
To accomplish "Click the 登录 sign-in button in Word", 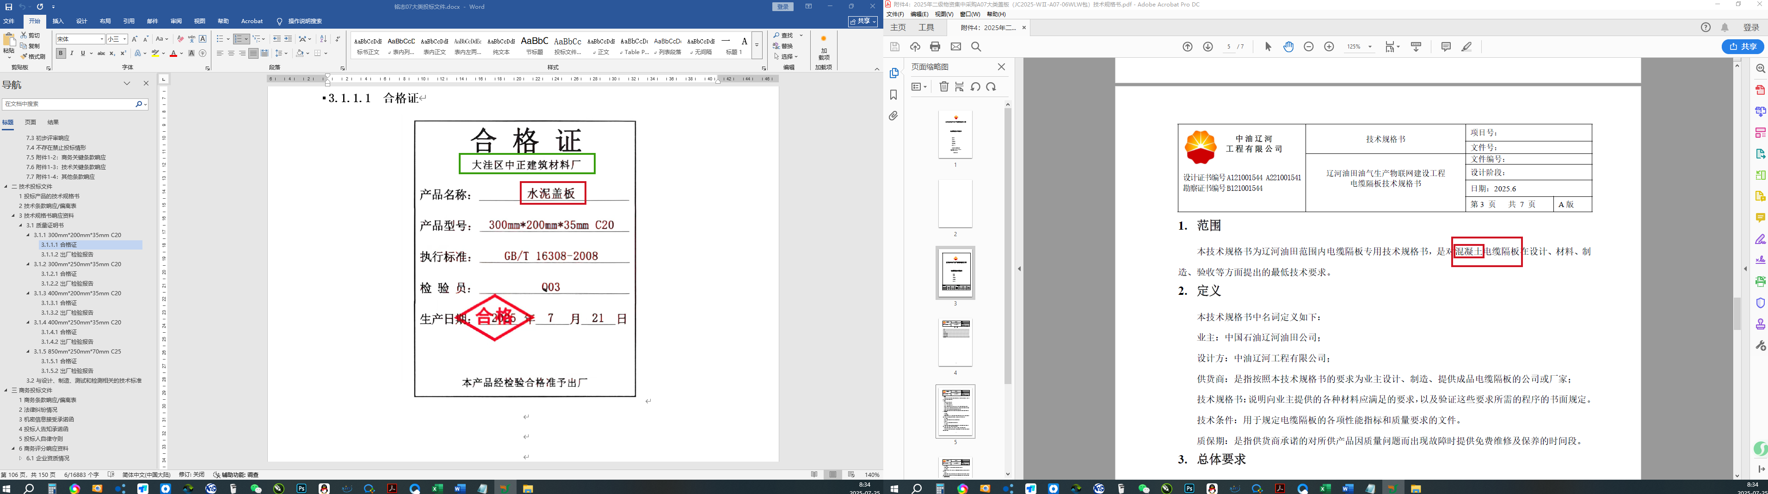I will [783, 7].
